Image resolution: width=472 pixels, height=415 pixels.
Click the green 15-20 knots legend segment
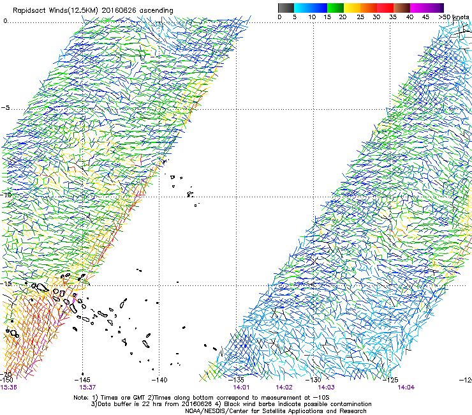coord(336,8)
